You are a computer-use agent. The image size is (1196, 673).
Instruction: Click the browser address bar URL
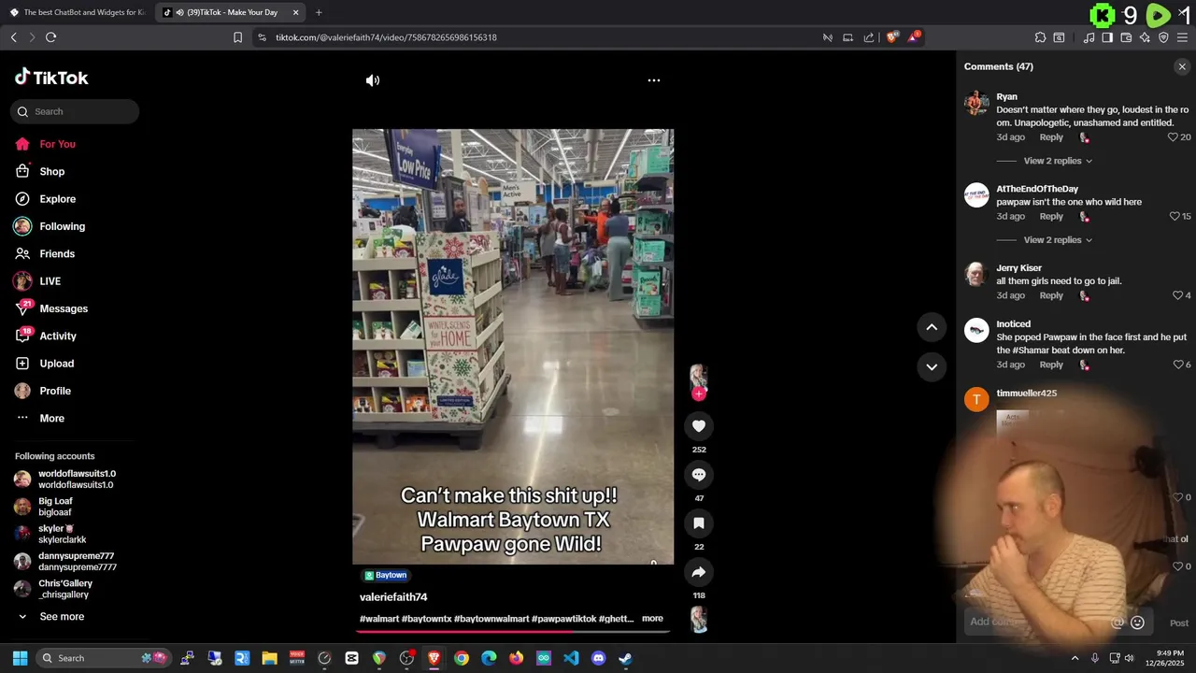tap(386, 37)
